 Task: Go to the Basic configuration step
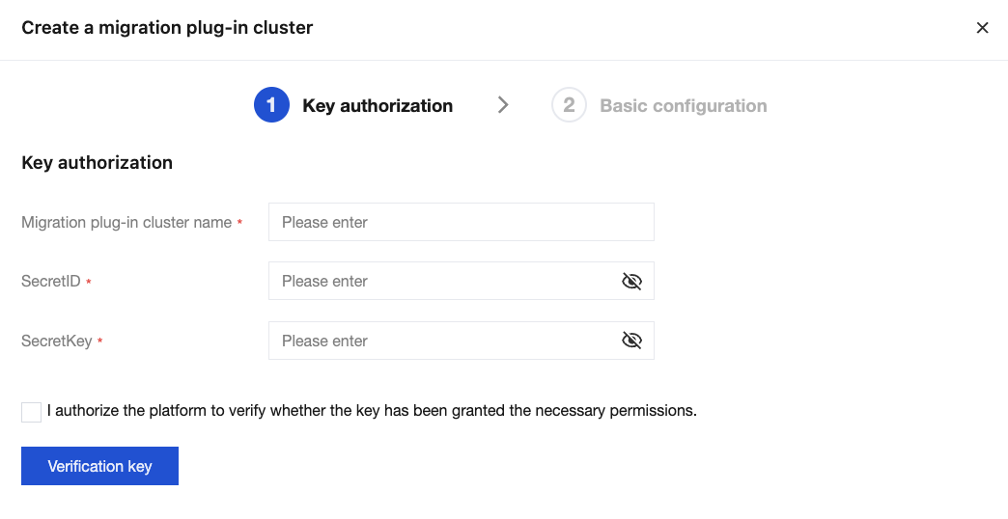click(x=683, y=106)
